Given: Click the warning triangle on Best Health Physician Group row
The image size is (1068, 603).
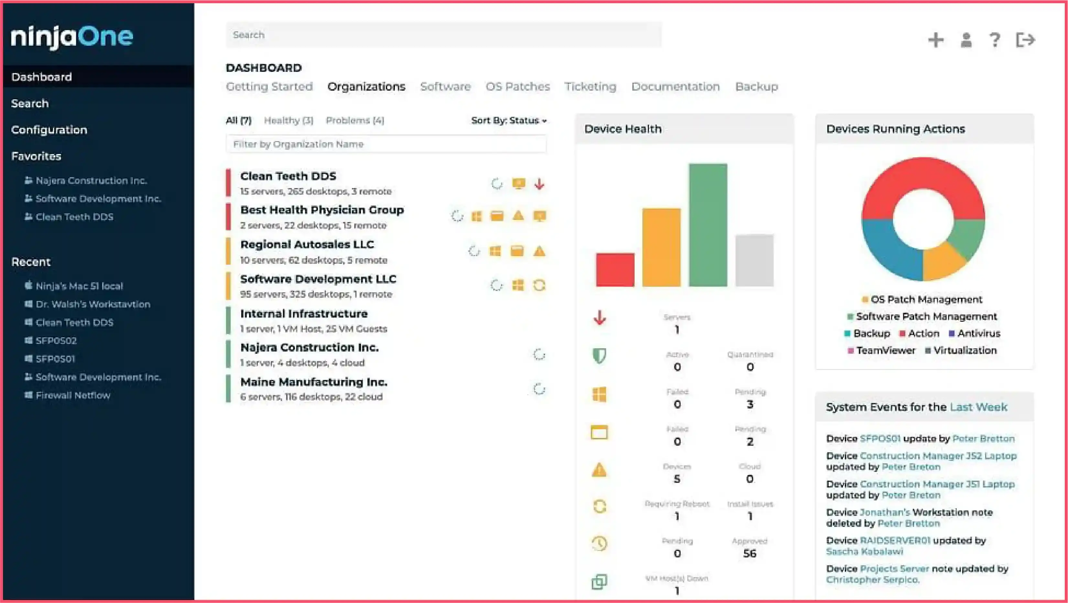Looking at the screenshot, I should pyautogui.click(x=518, y=216).
